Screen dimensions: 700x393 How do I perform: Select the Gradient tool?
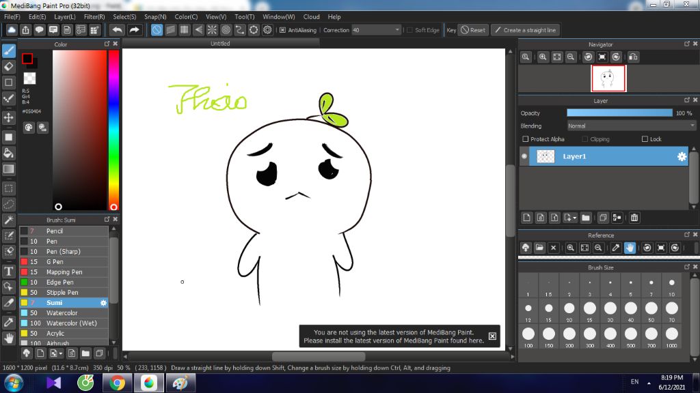9,169
